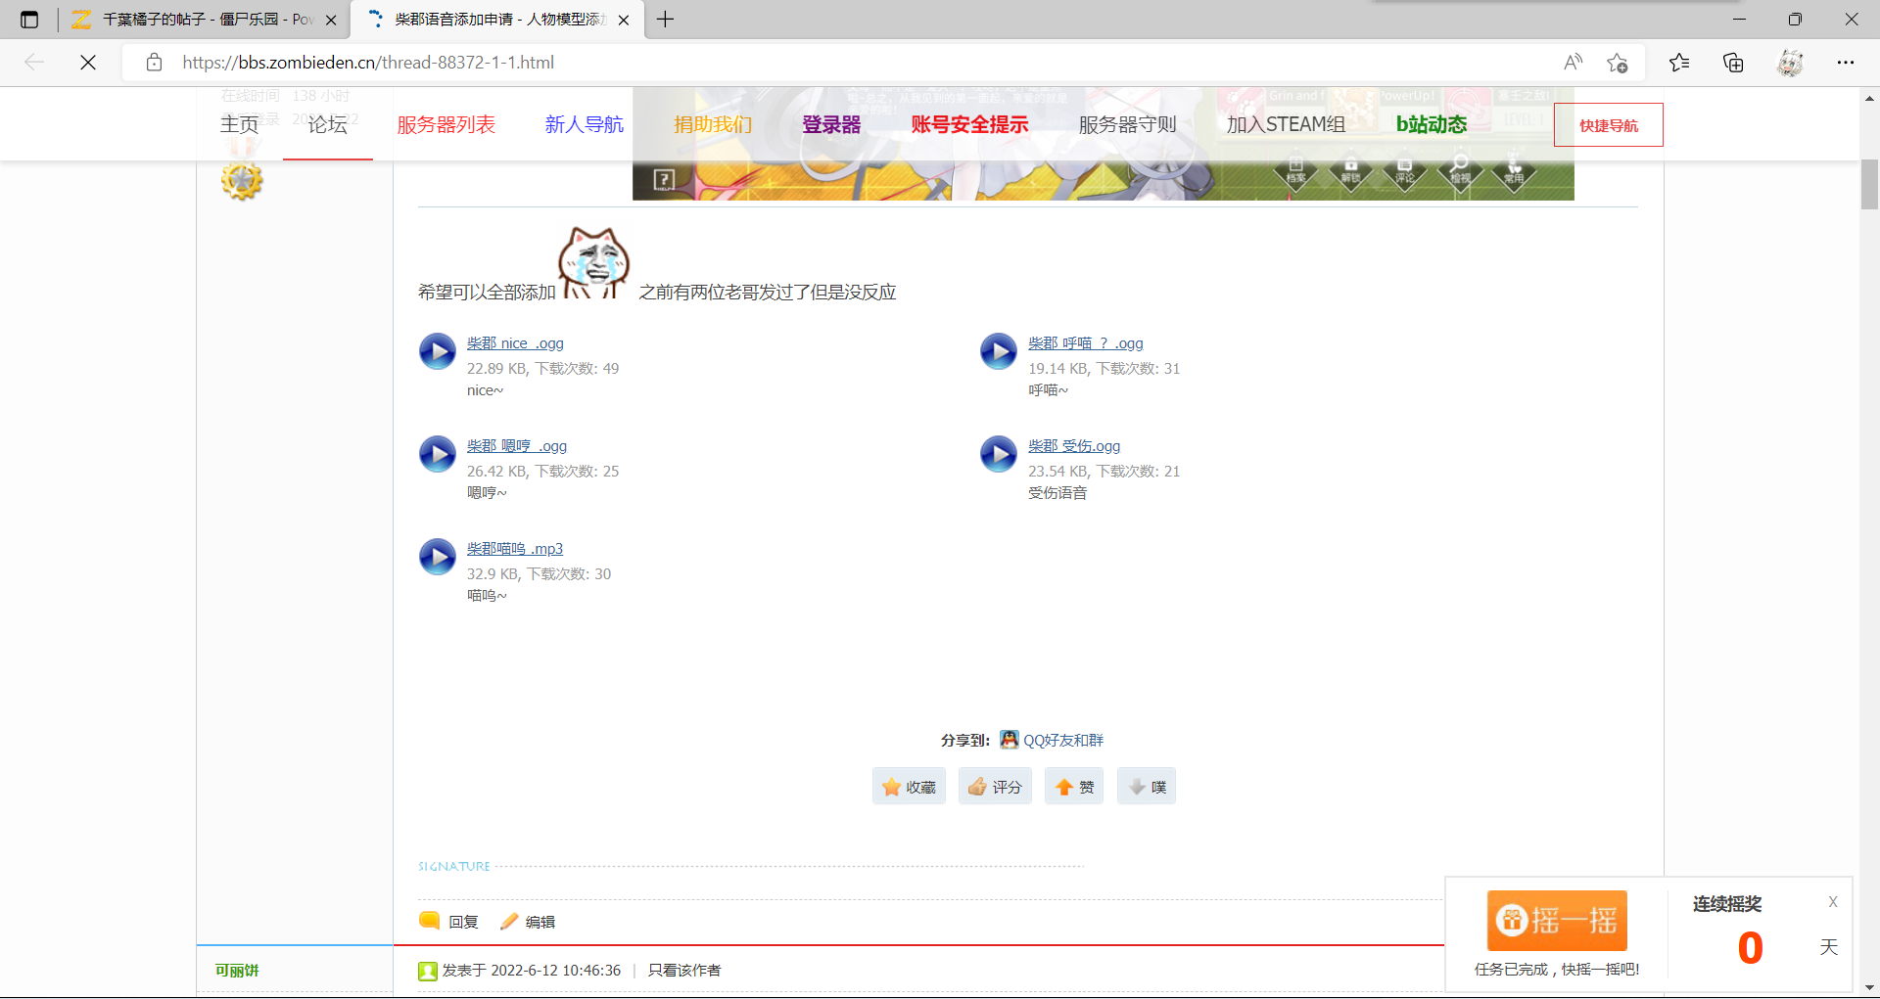The height and width of the screenshot is (999, 1880).
Task: Play the 柴郡 受伤.ogg audio attachment
Action: tap(999, 454)
